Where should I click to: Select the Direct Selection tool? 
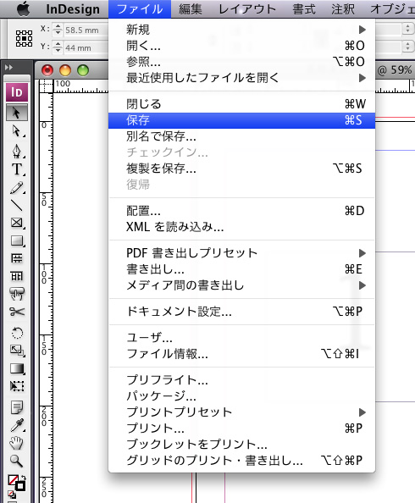coord(16,131)
